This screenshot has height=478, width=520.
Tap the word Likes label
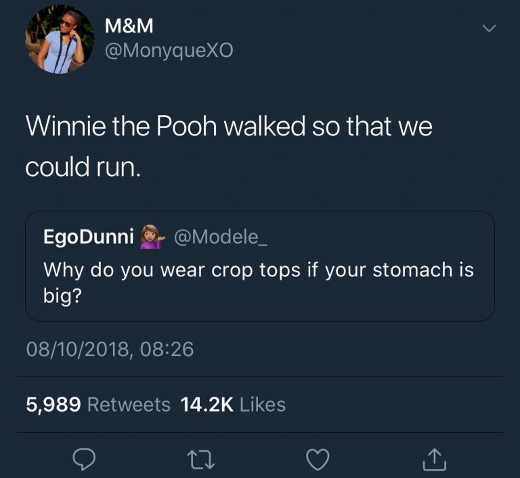click(x=262, y=405)
